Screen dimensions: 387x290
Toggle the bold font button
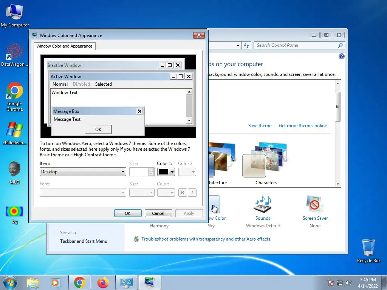[x=183, y=193]
